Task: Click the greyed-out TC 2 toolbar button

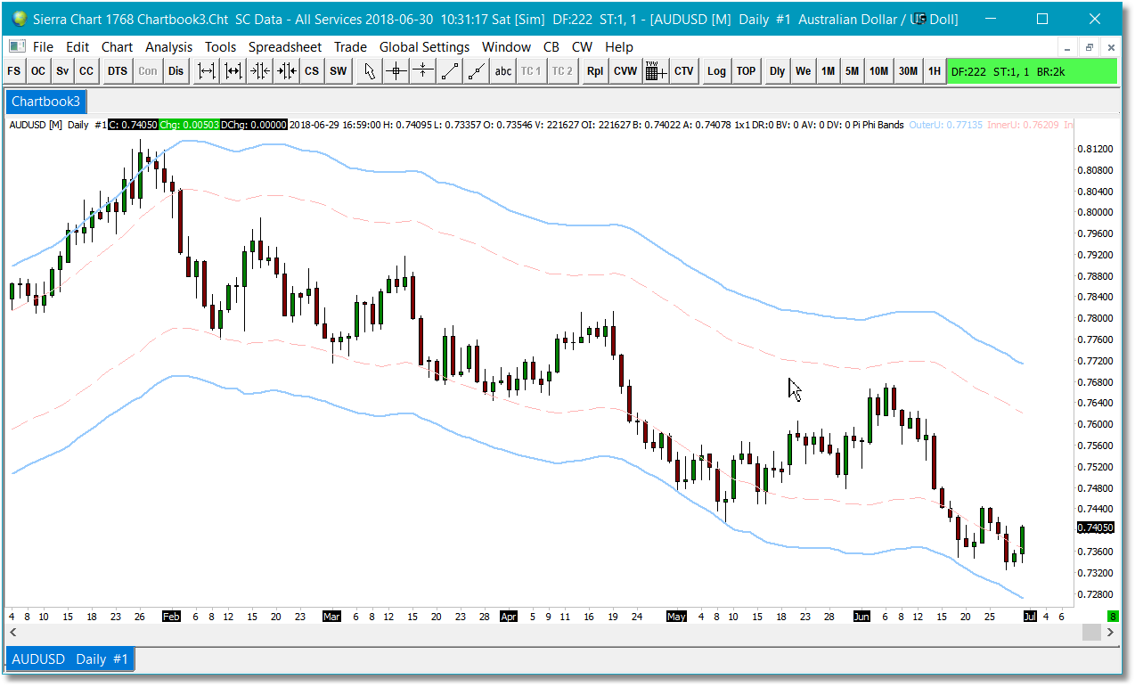Action: coord(561,71)
